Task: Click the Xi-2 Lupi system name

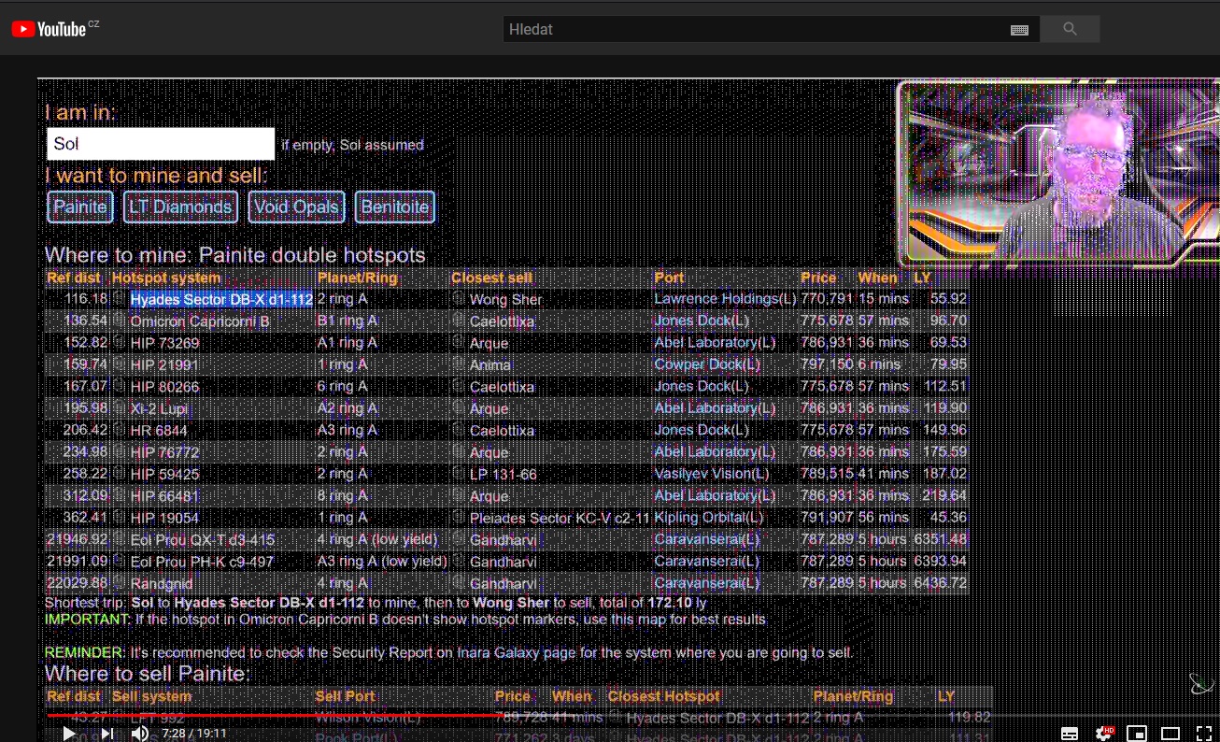Action: [x=159, y=408]
